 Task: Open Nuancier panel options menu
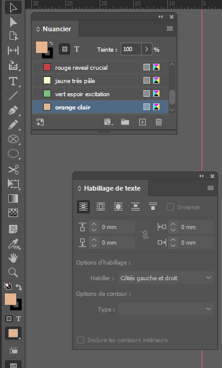point(170,29)
